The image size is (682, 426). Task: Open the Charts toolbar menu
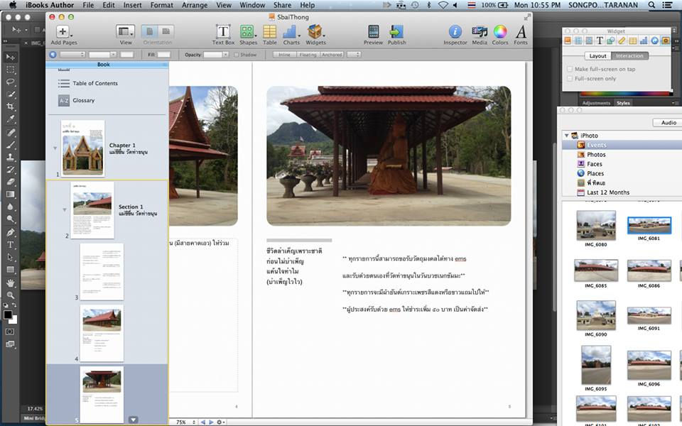click(x=291, y=31)
